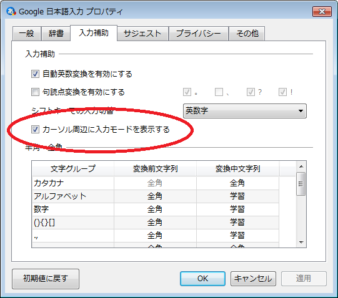The image size is (338, 298).
Task: Open the 辞書 tab
Action: point(56,34)
